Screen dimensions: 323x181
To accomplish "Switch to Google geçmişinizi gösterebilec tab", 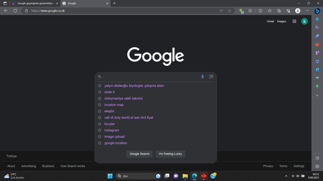I will click(35, 3).
